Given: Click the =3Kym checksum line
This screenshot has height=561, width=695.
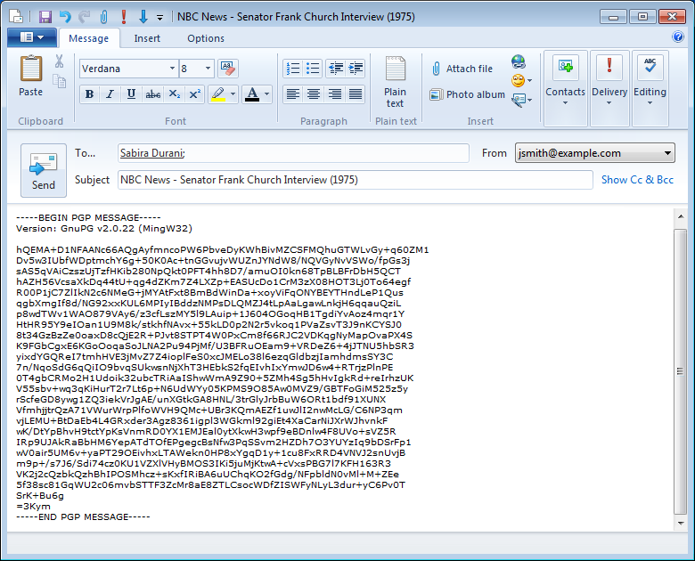Looking at the screenshot, I should click(33, 506).
